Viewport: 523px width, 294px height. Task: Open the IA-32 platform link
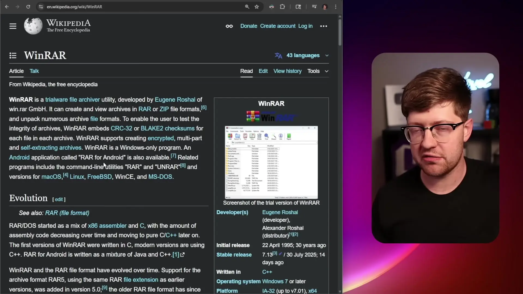(268, 291)
